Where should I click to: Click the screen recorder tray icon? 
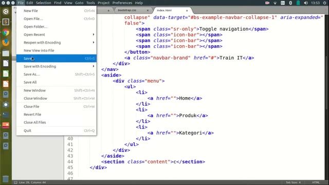pyautogui.click(x=267, y=3)
